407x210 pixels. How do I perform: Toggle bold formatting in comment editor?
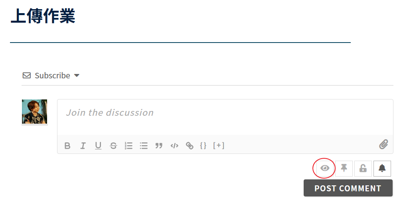(x=67, y=146)
